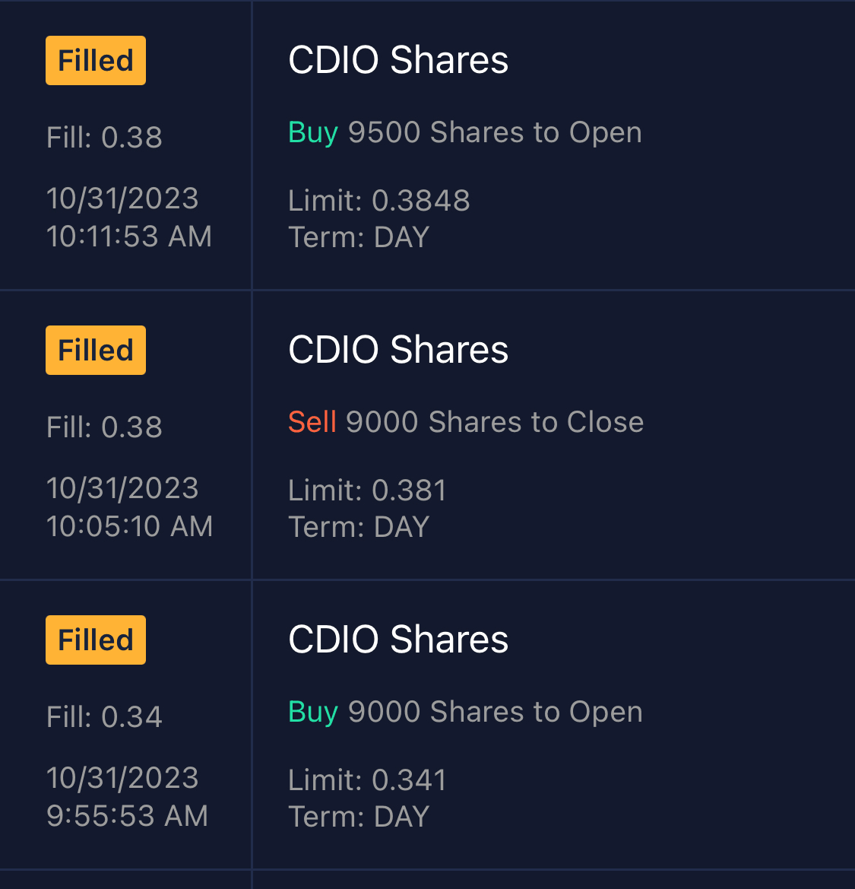This screenshot has width=855, height=889.
Task: Click the 9:55:53 AM timestamp
Action: [127, 816]
